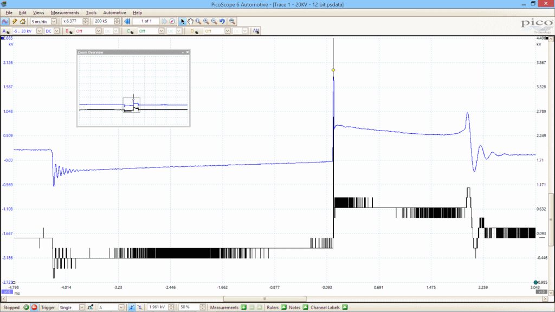The image size is (555, 312).
Task: Open the buffer navigator compass icon
Action: 172,21
